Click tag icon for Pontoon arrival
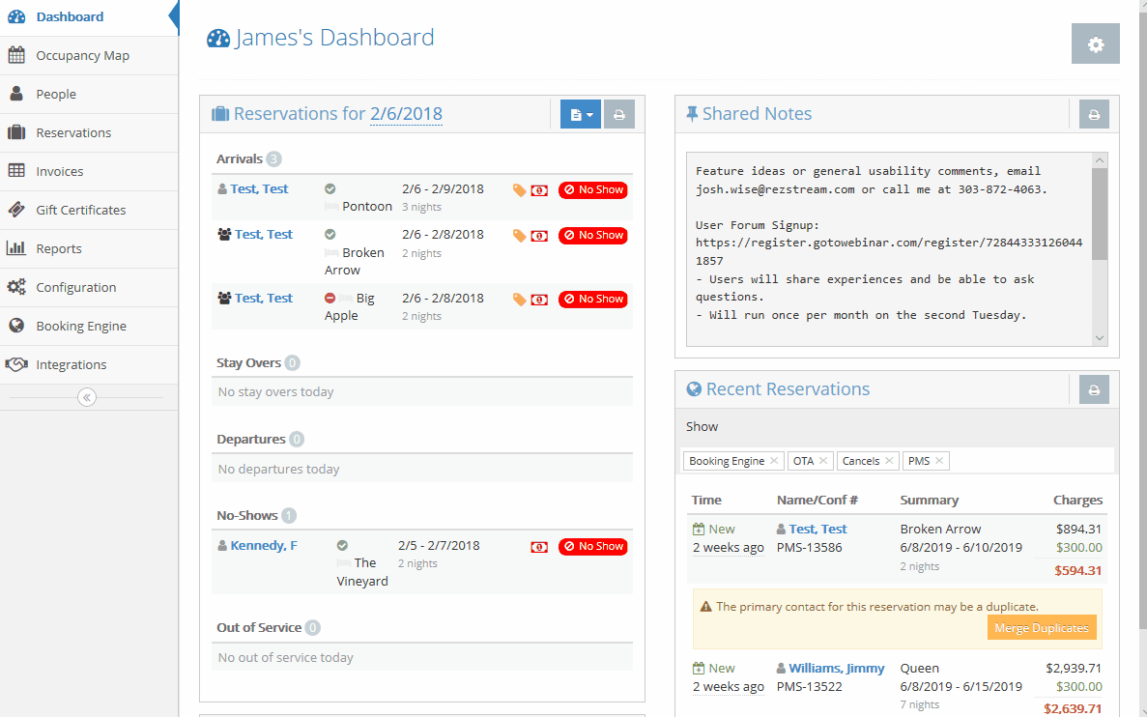Screen dimensions: 1147x717 [519, 190]
